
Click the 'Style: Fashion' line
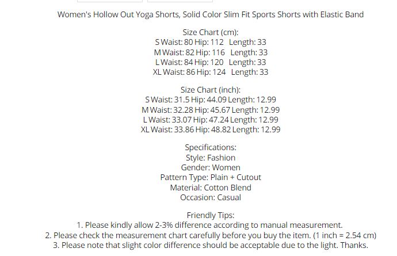pyautogui.click(x=210, y=158)
